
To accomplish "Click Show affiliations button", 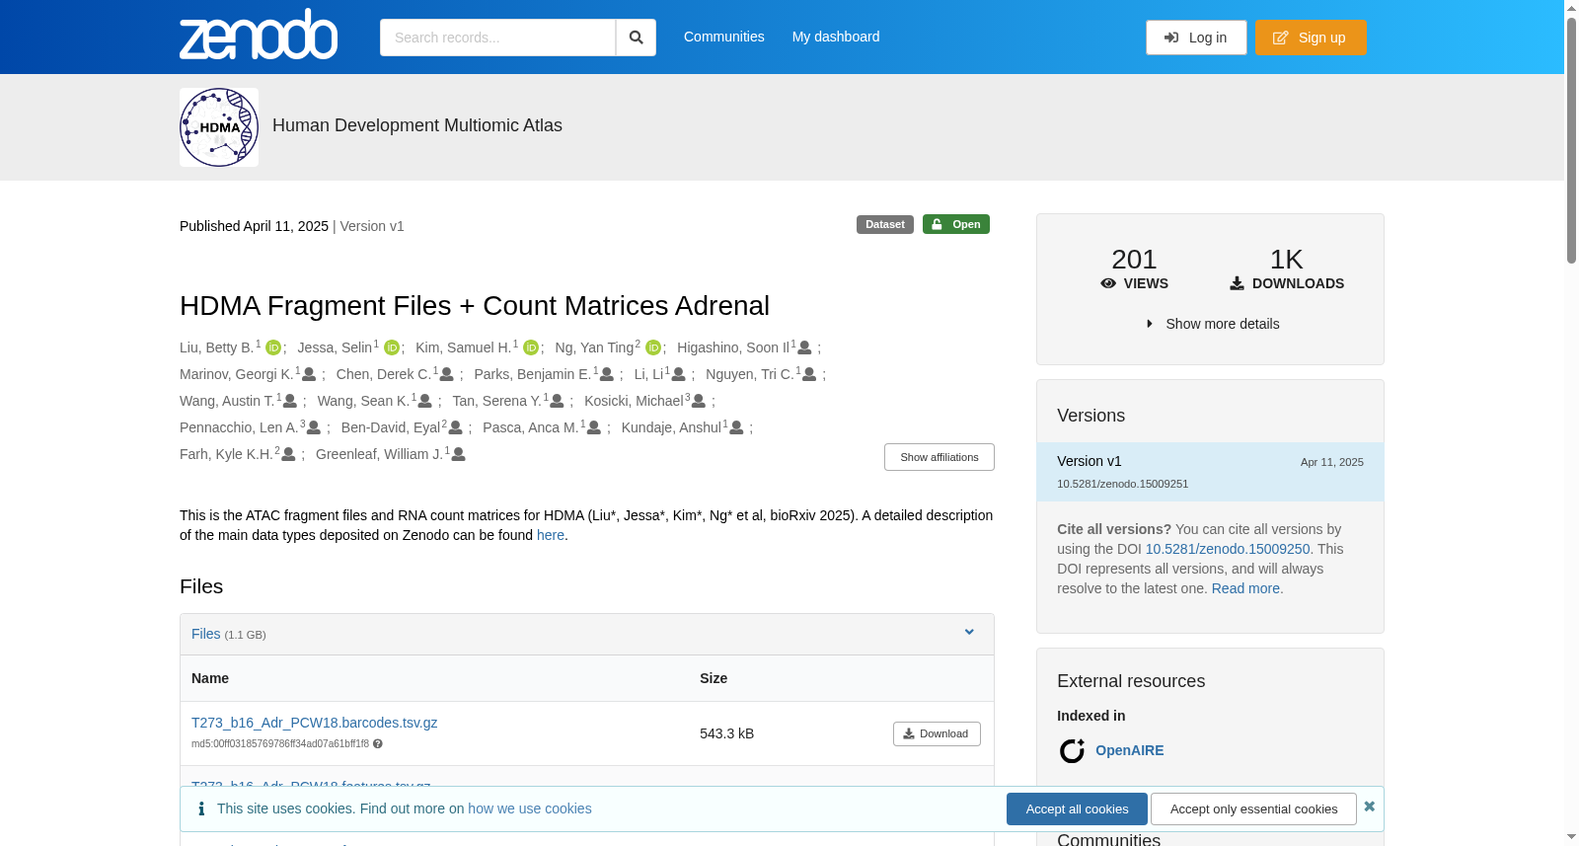I will click(x=940, y=457).
